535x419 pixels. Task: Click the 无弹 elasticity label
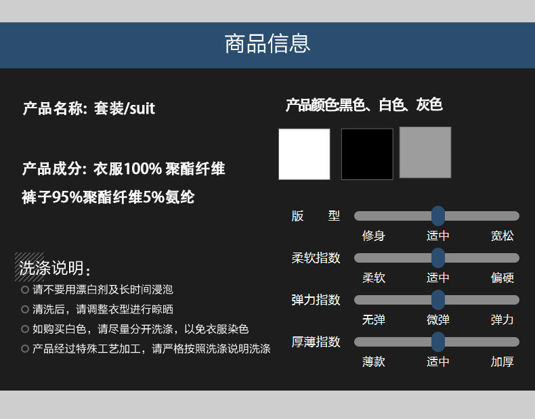click(x=374, y=319)
